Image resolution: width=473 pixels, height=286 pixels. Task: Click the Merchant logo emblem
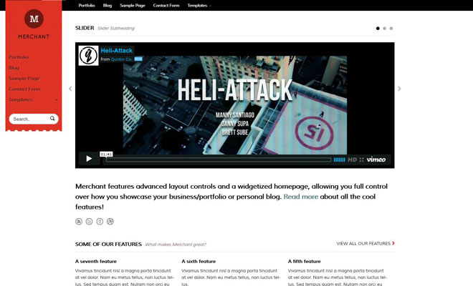[x=34, y=19]
